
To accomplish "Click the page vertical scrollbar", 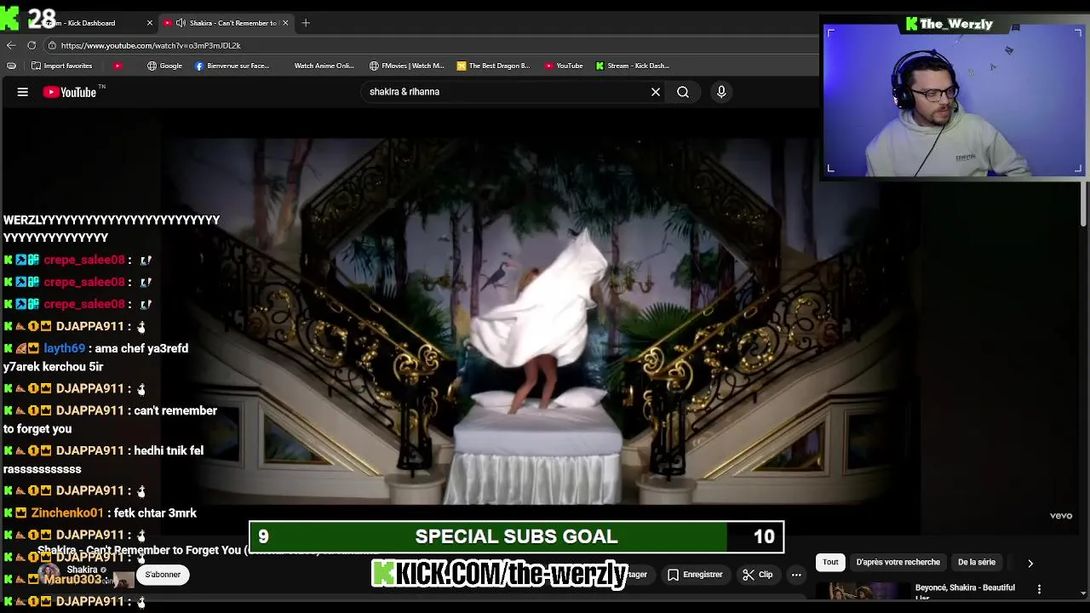I will pos(1083,204).
